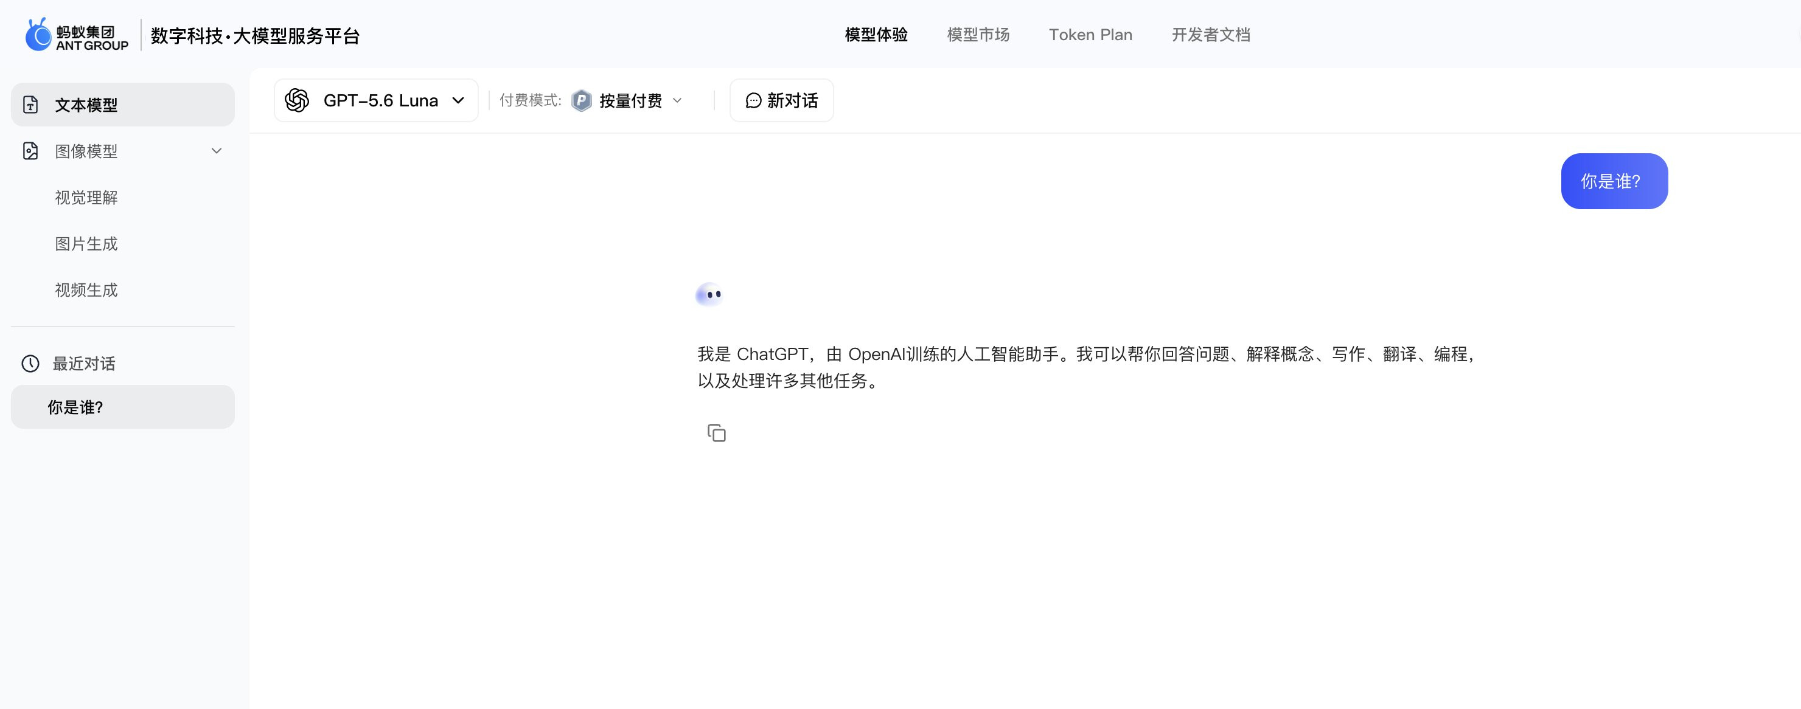Click the Ant Group logo
This screenshot has height=709, width=1801.
[x=77, y=35]
